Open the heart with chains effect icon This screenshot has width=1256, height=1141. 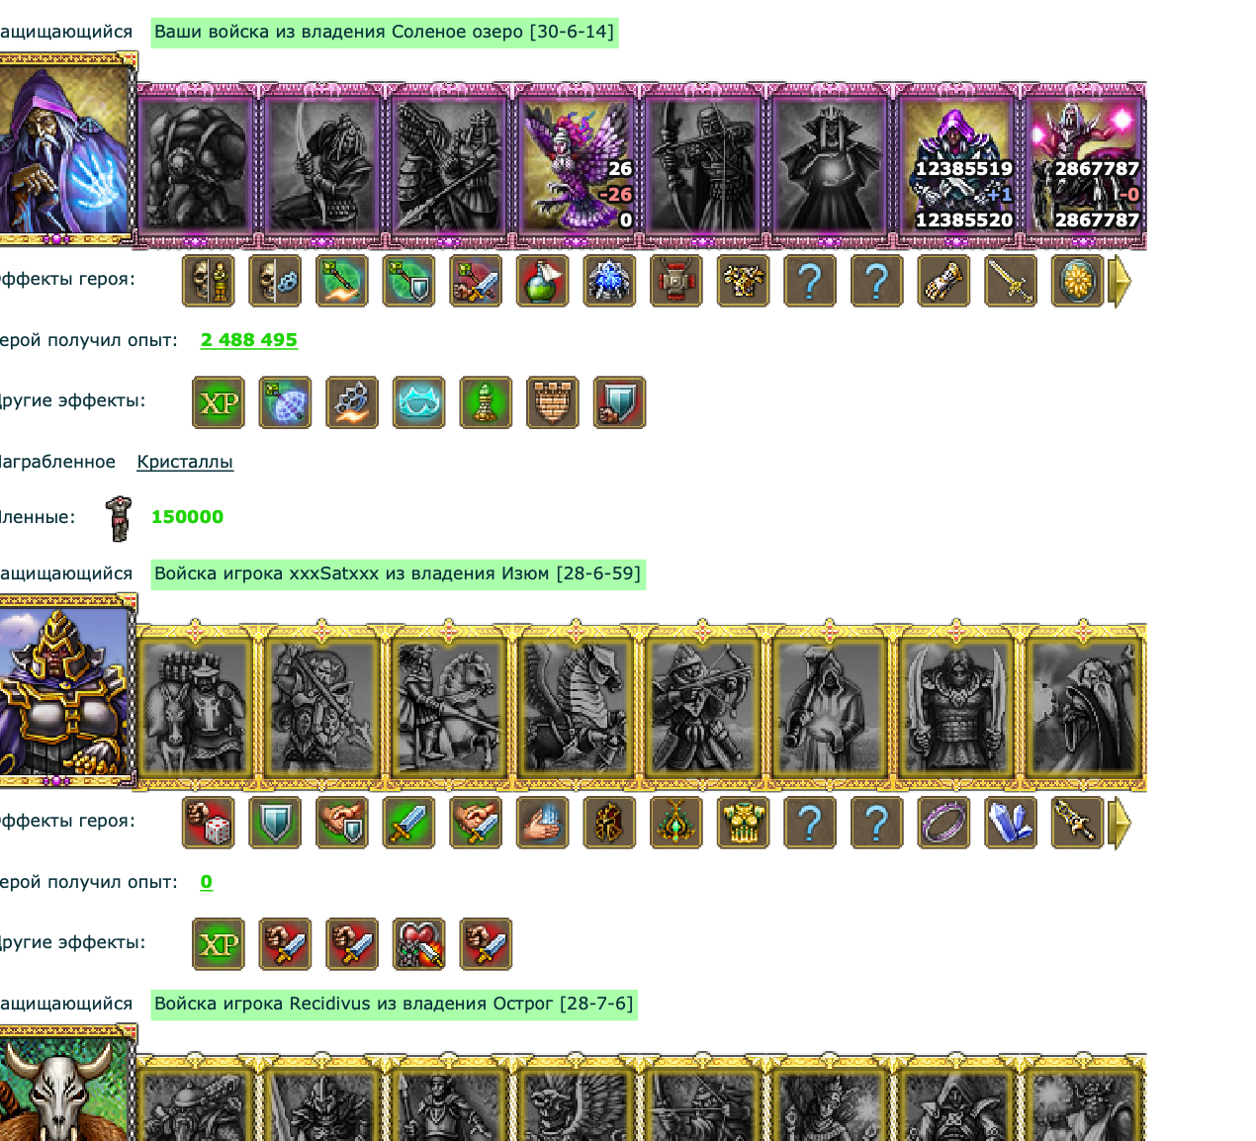[x=419, y=944]
